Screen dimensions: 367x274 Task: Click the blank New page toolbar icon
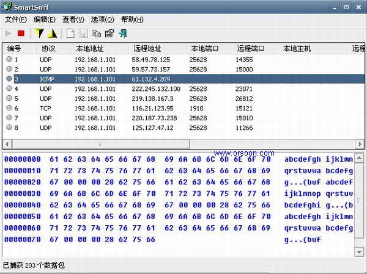[x=70, y=34]
